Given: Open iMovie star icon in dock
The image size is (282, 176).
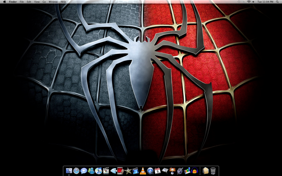Looking at the screenshot, I should click(128, 171).
